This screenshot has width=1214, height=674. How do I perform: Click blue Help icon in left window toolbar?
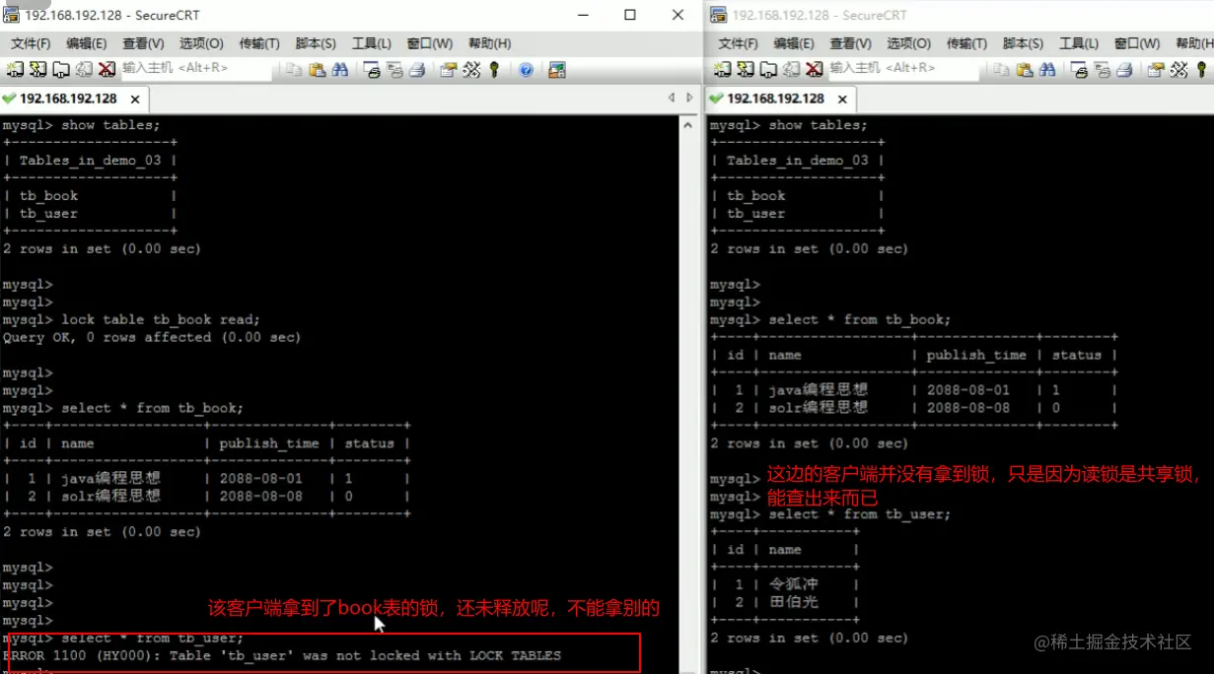(526, 69)
